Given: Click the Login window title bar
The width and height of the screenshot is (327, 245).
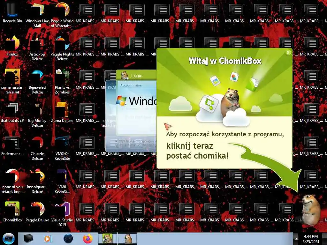Looking at the screenshot, I should click(136, 75).
